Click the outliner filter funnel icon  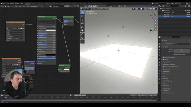click(x=186, y=6)
